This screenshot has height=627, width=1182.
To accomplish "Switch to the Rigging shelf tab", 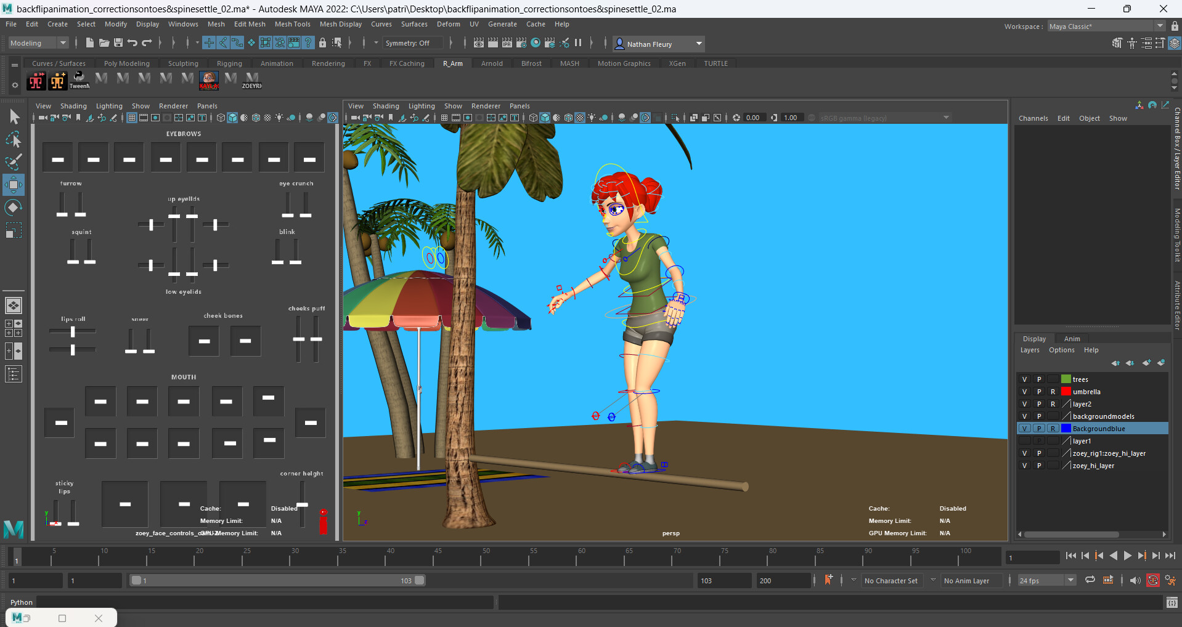I will tap(229, 63).
